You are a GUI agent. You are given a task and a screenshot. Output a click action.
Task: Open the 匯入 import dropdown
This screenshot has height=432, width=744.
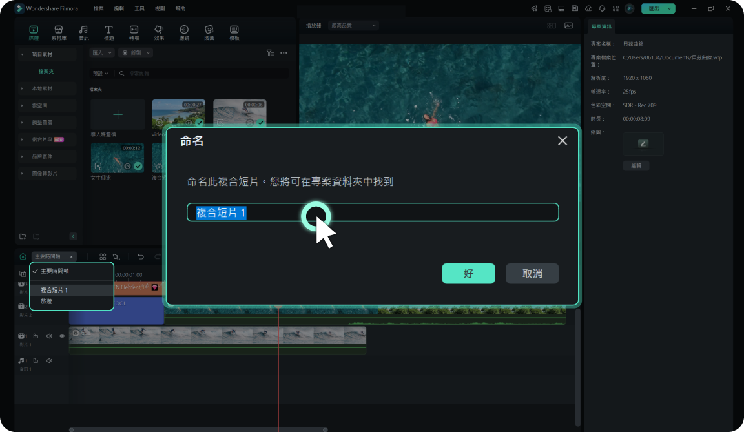coord(102,53)
